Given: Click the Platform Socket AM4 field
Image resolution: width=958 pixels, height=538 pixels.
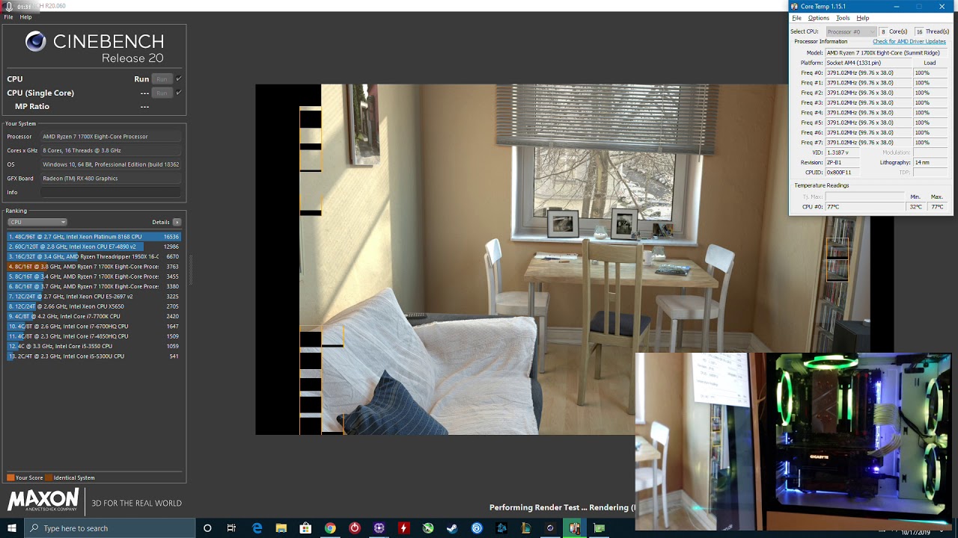Looking at the screenshot, I should [x=869, y=63].
